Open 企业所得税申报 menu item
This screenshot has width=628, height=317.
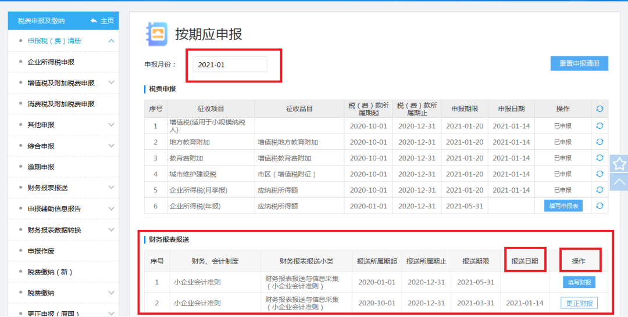pos(51,62)
